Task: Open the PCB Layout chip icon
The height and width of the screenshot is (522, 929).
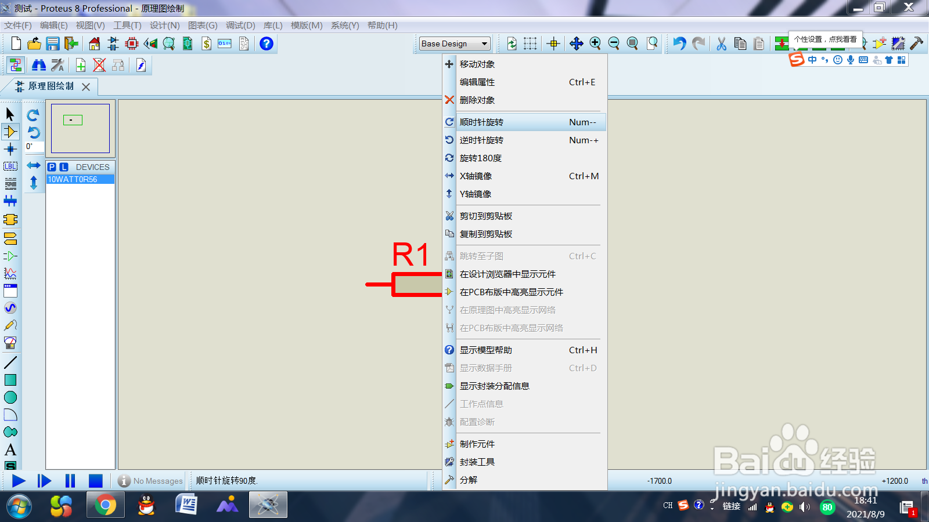Action: (132, 43)
